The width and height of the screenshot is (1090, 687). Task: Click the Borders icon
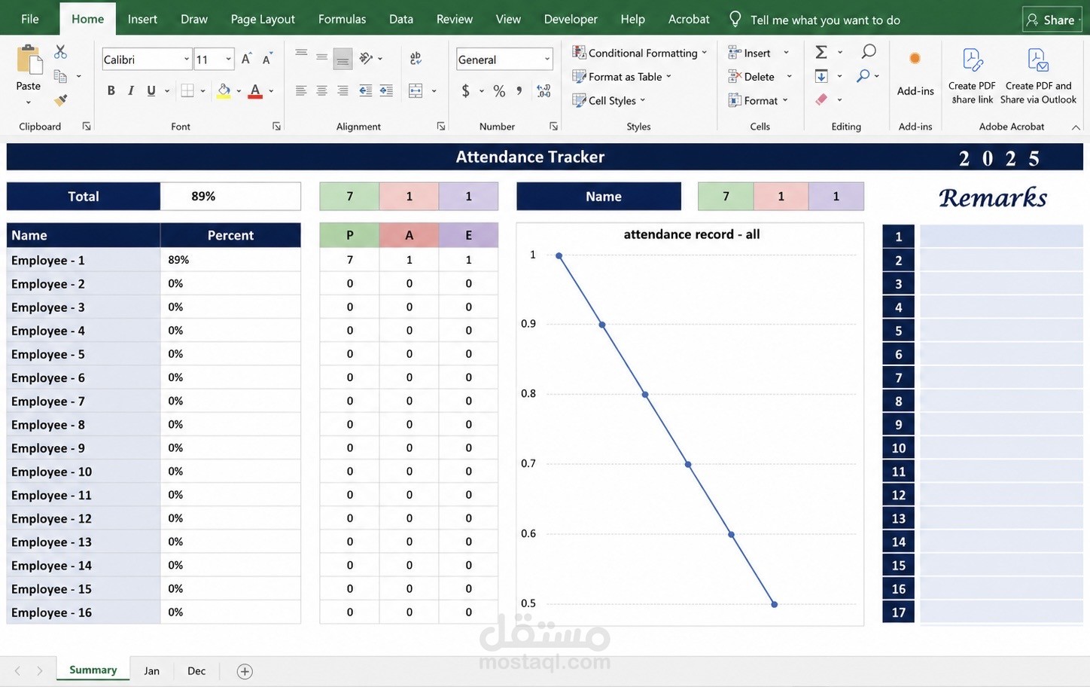click(x=187, y=91)
